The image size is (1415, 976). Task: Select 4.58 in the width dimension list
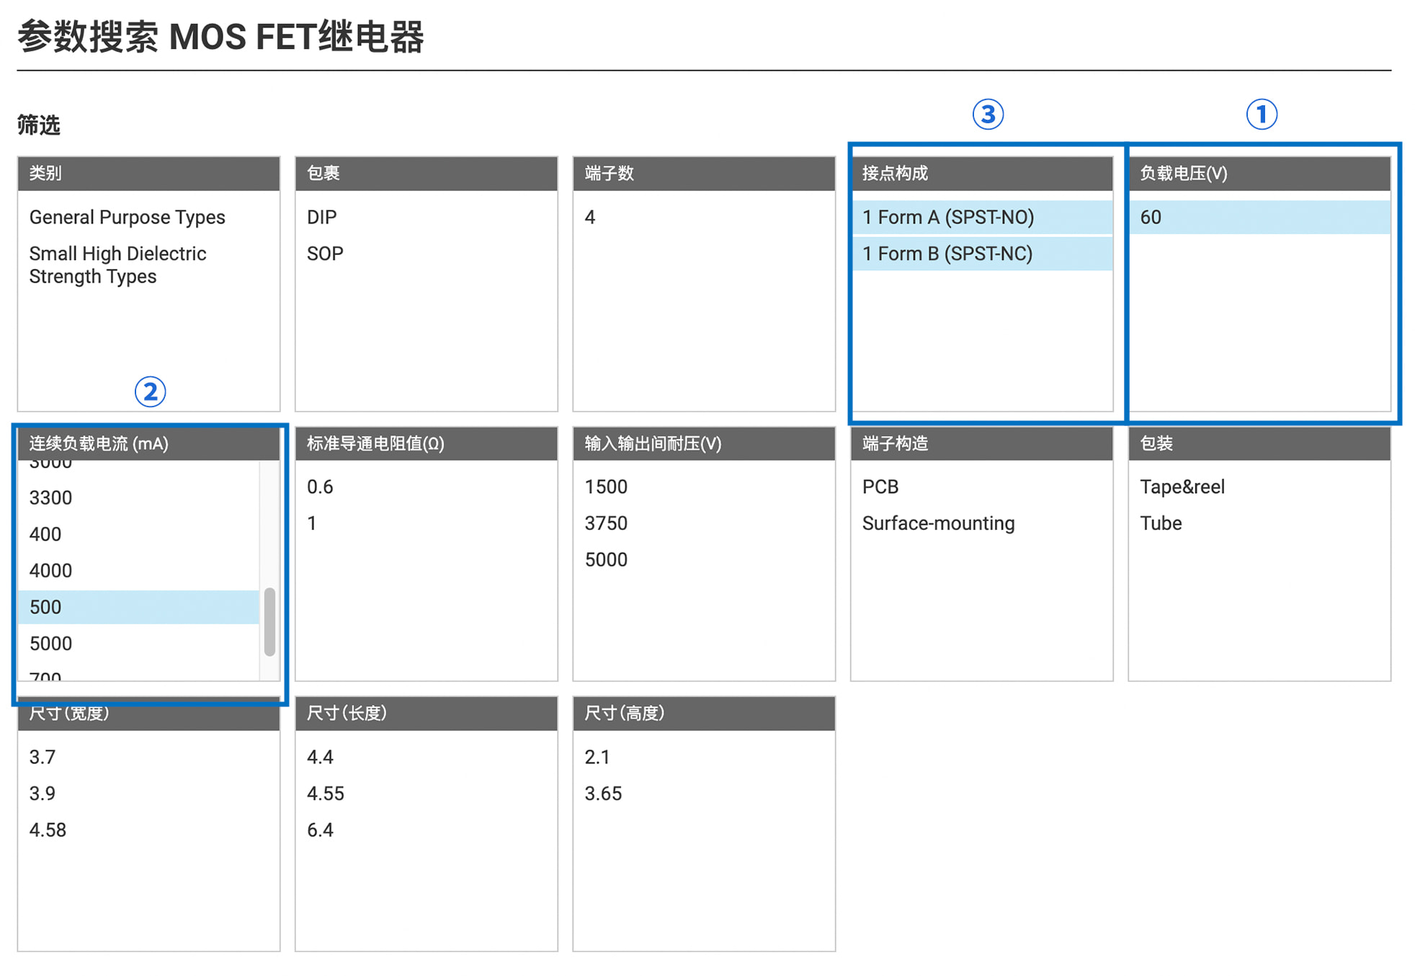point(48,830)
